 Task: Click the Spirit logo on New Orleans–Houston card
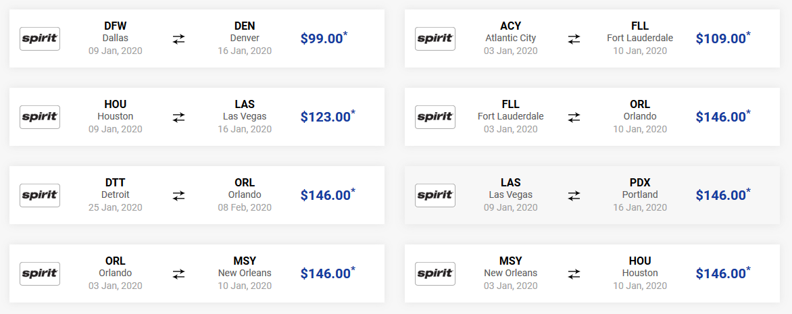435,273
